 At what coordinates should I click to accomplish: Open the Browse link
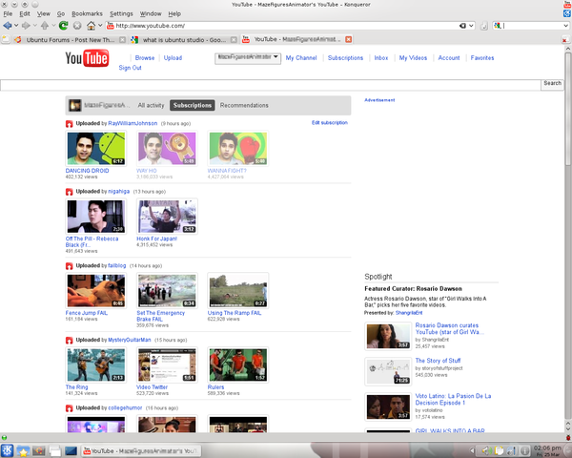[x=145, y=58]
